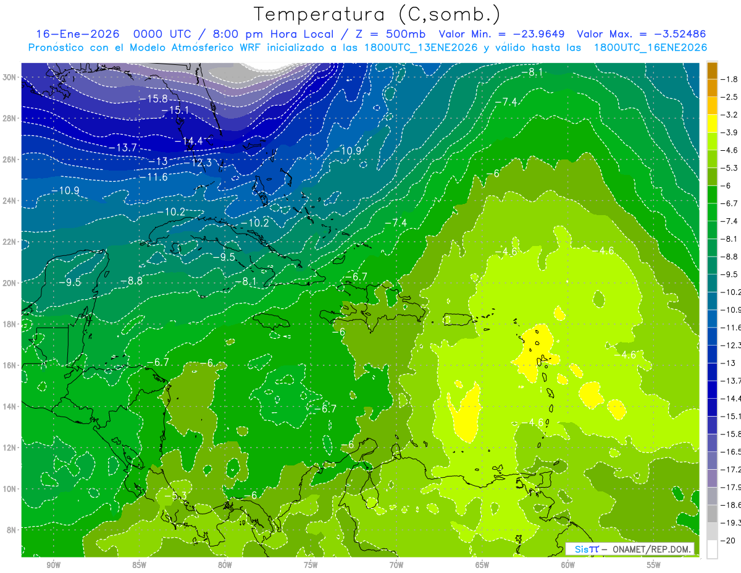
Task: Click the 'Valor Max. = -3.52486' text
Action: pos(642,34)
